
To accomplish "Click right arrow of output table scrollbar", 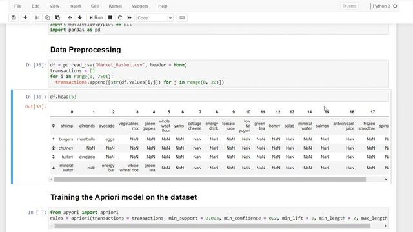I will click(386, 179).
